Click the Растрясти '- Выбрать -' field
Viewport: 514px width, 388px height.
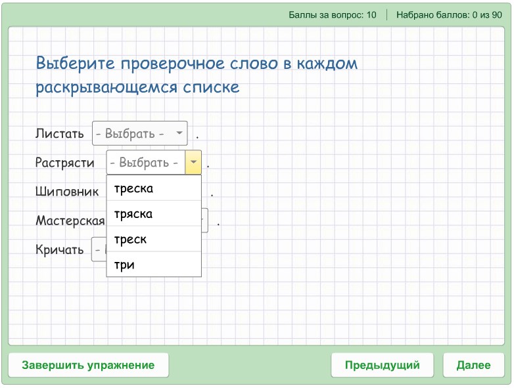tap(146, 162)
